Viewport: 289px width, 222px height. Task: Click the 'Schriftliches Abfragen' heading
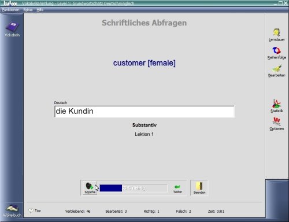coord(144,23)
